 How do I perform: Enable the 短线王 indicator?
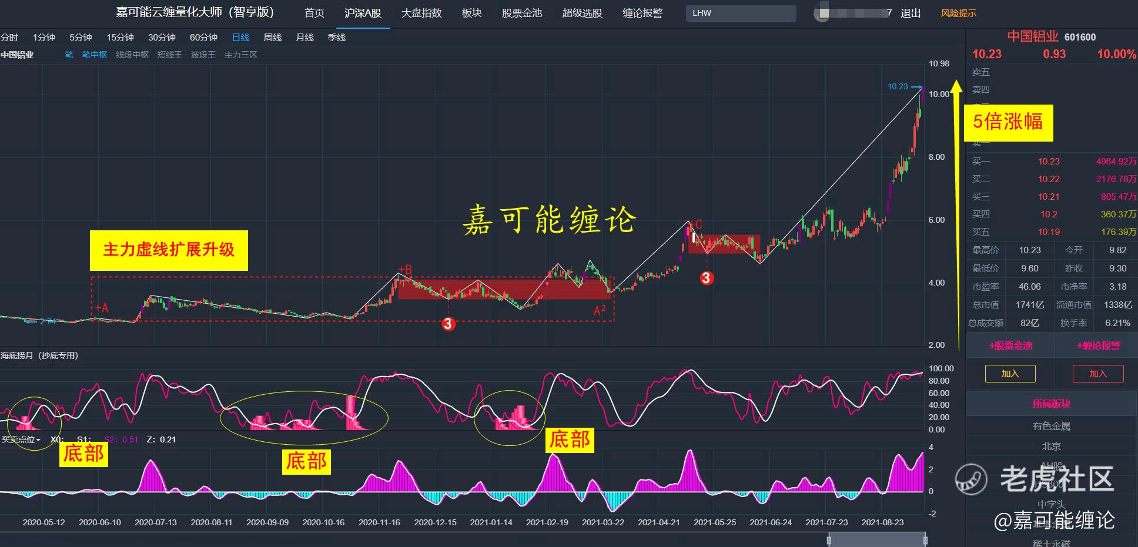point(169,55)
